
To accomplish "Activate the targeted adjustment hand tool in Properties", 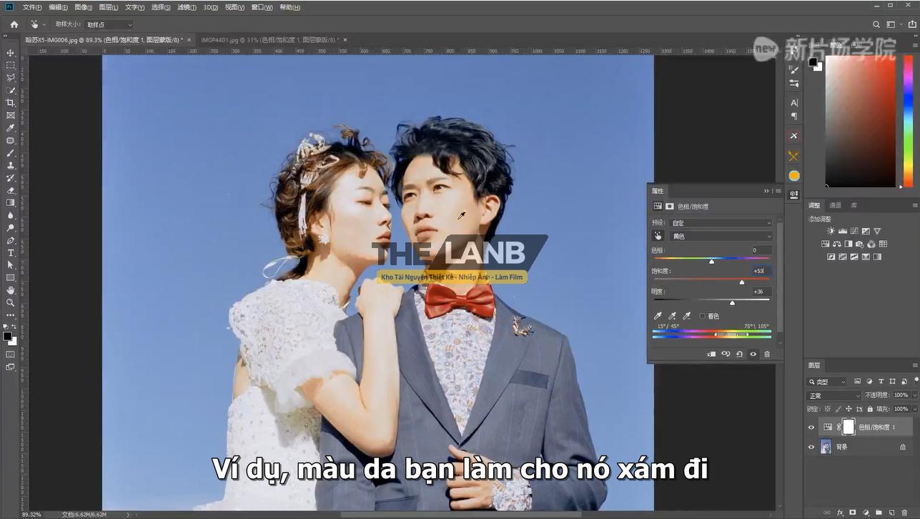I will point(658,235).
